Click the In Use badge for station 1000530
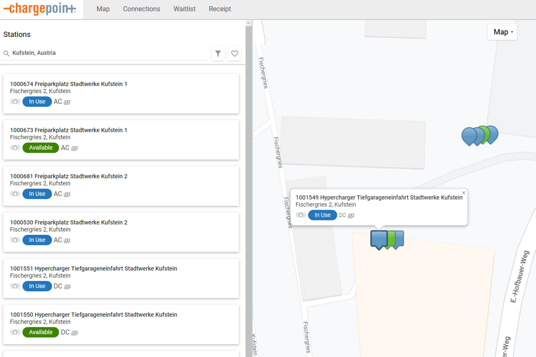The image size is (536, 357). pos(37,240)
